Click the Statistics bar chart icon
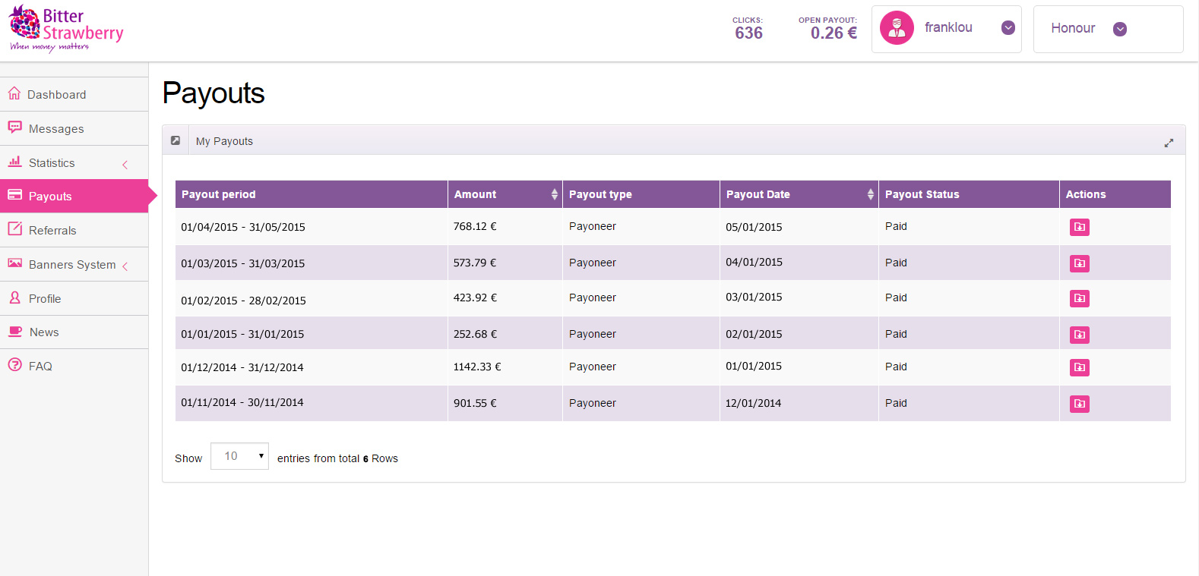Viewport: 1199px width, 576px height. [x=14, y=161]
